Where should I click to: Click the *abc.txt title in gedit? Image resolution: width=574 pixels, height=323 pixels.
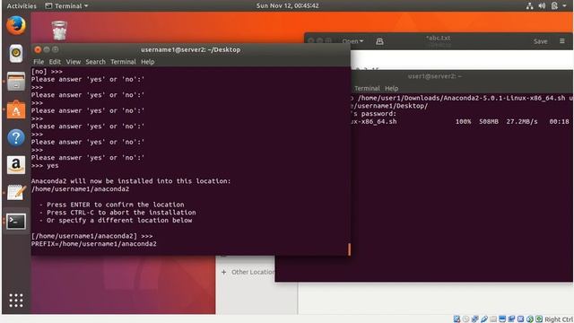click(439, 38)
